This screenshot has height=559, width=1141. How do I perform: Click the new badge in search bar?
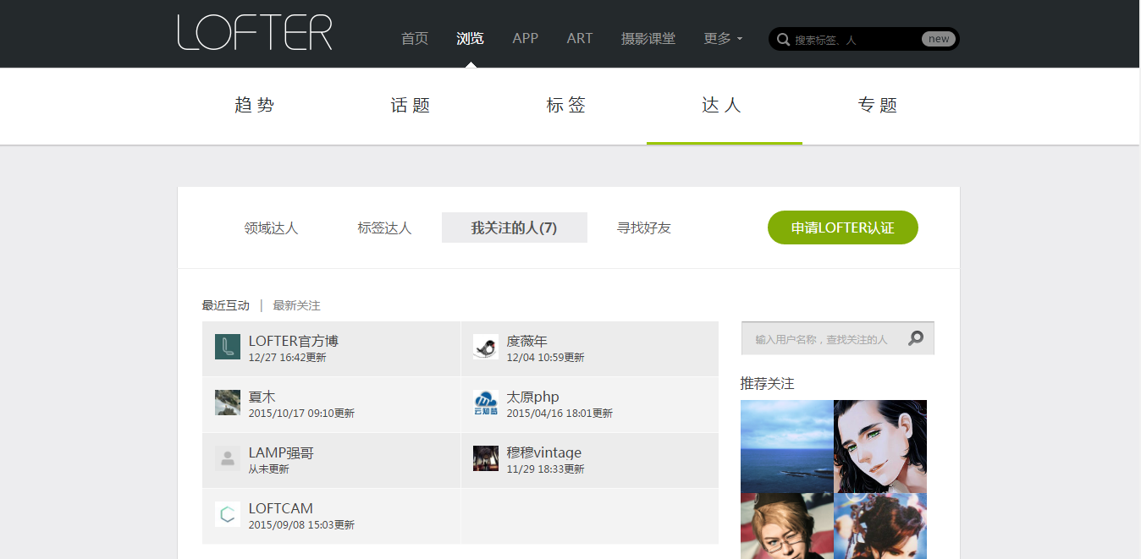coord(939,39)
